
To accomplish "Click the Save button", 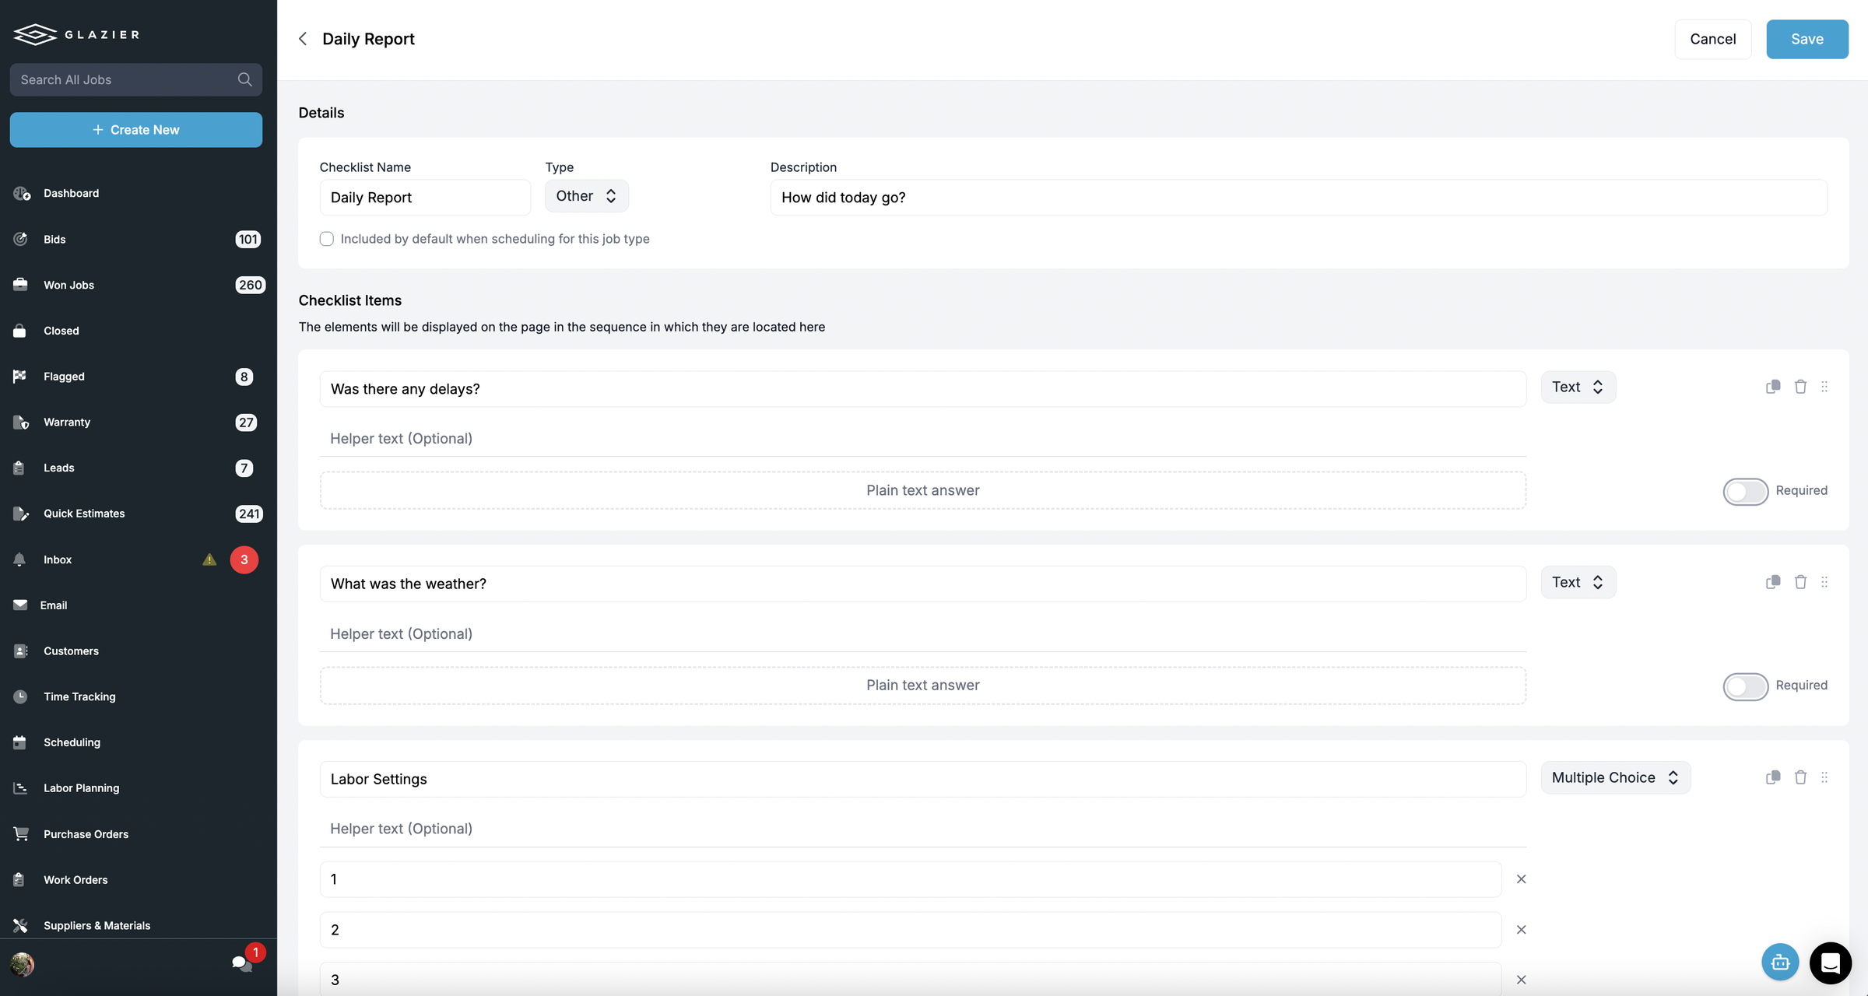I will pyautogui.click(x=1807, y=39).
